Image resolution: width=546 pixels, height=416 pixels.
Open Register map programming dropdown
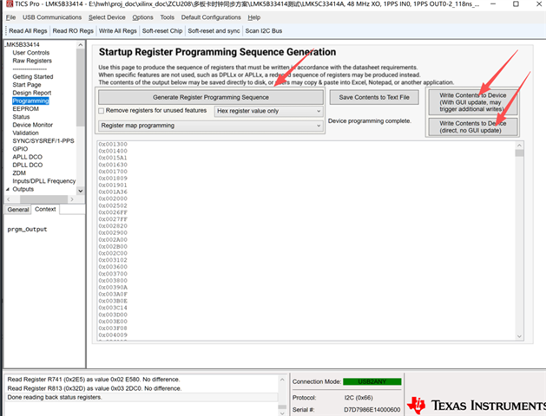click(x=211, y=126)
